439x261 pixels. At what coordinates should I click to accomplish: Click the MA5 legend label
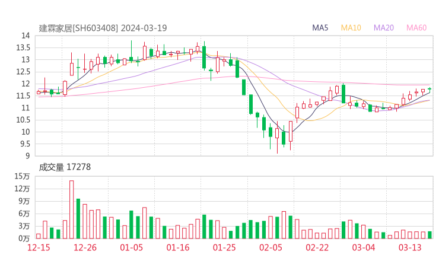click(320, 28)
